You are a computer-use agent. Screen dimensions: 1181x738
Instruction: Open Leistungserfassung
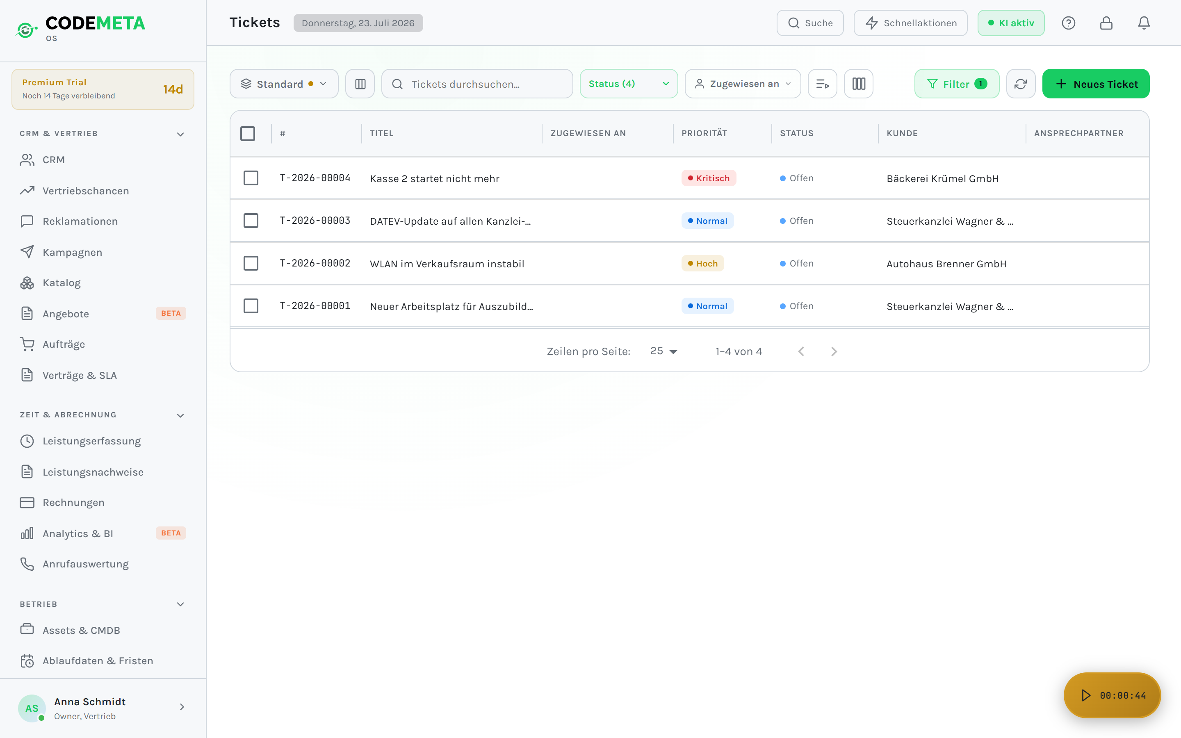click(103, 441)
